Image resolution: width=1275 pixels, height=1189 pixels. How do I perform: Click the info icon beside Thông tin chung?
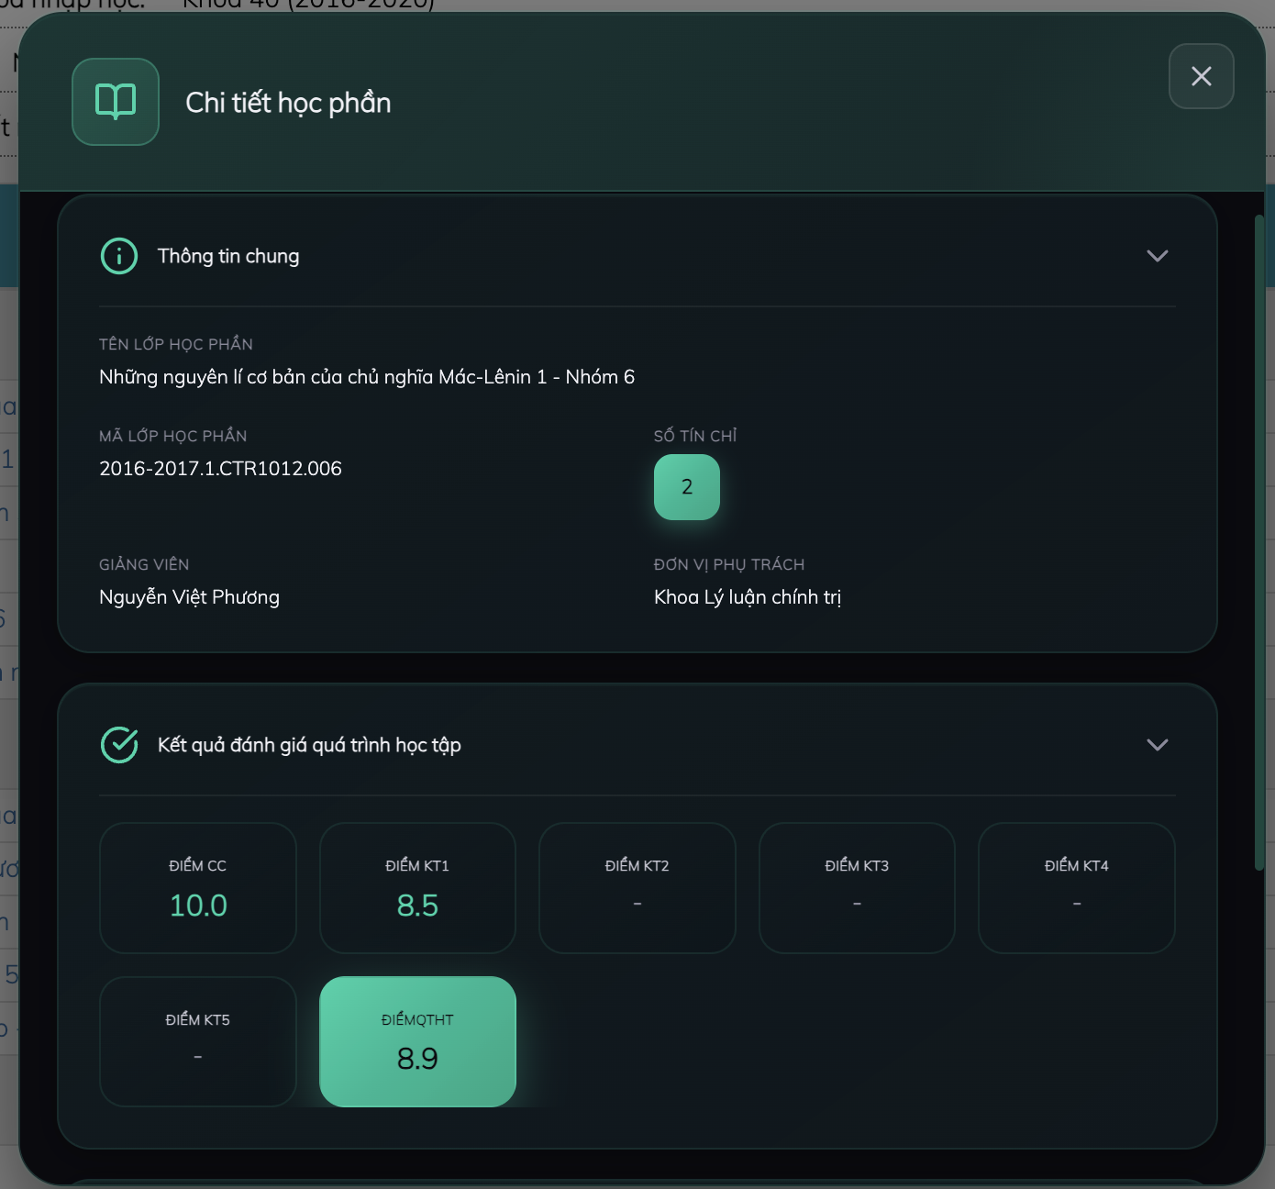point(119,256)
